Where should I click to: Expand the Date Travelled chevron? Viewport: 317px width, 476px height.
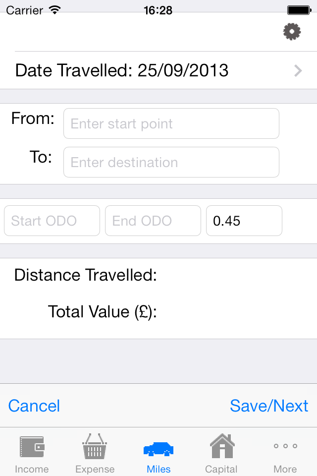(298, 71)
